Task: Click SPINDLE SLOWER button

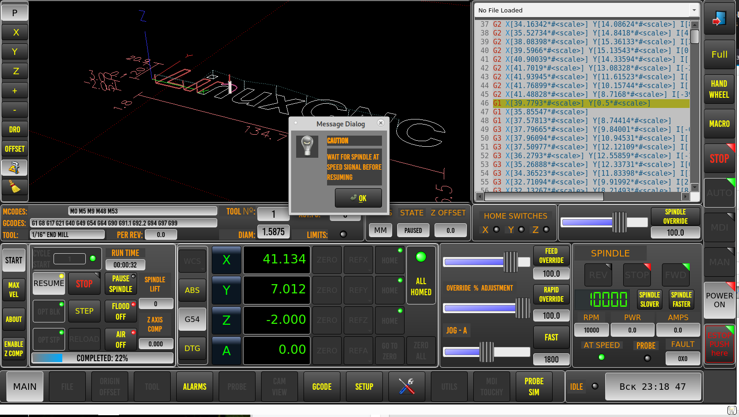Action: coord(650,299)
